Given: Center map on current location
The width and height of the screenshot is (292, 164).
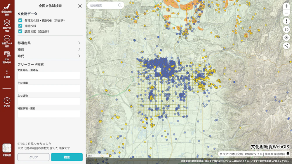Looking at the screenshot, I should click(x=286, y=38).
